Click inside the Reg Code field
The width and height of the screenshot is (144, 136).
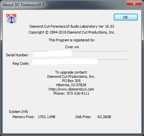(80, 63)
